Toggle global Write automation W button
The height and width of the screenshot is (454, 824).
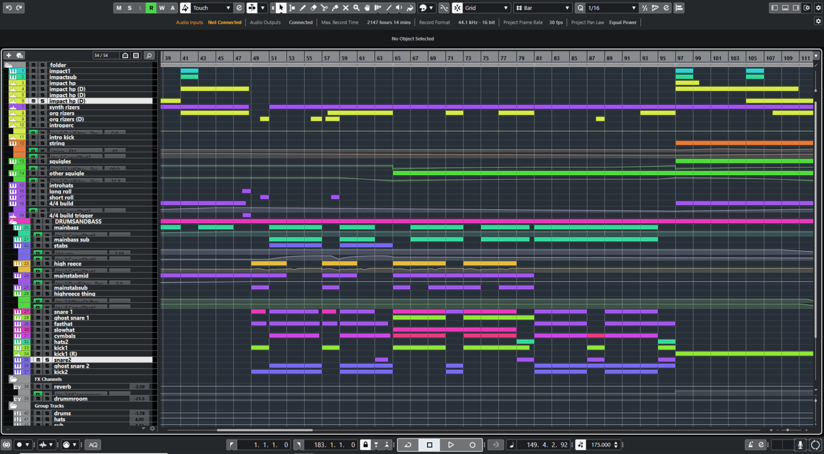tap(162, 8)
